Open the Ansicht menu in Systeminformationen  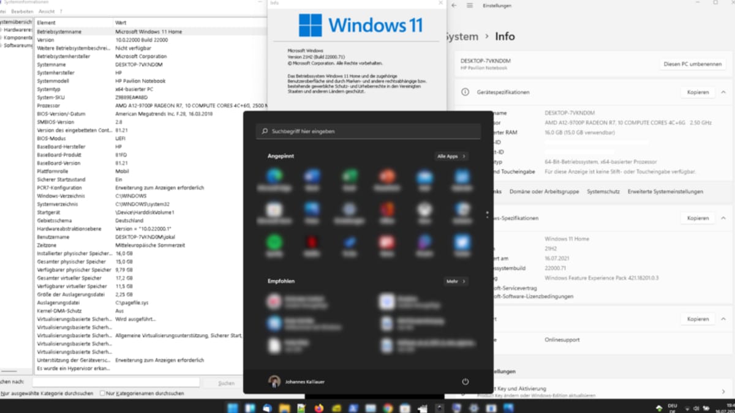point(47,12)
